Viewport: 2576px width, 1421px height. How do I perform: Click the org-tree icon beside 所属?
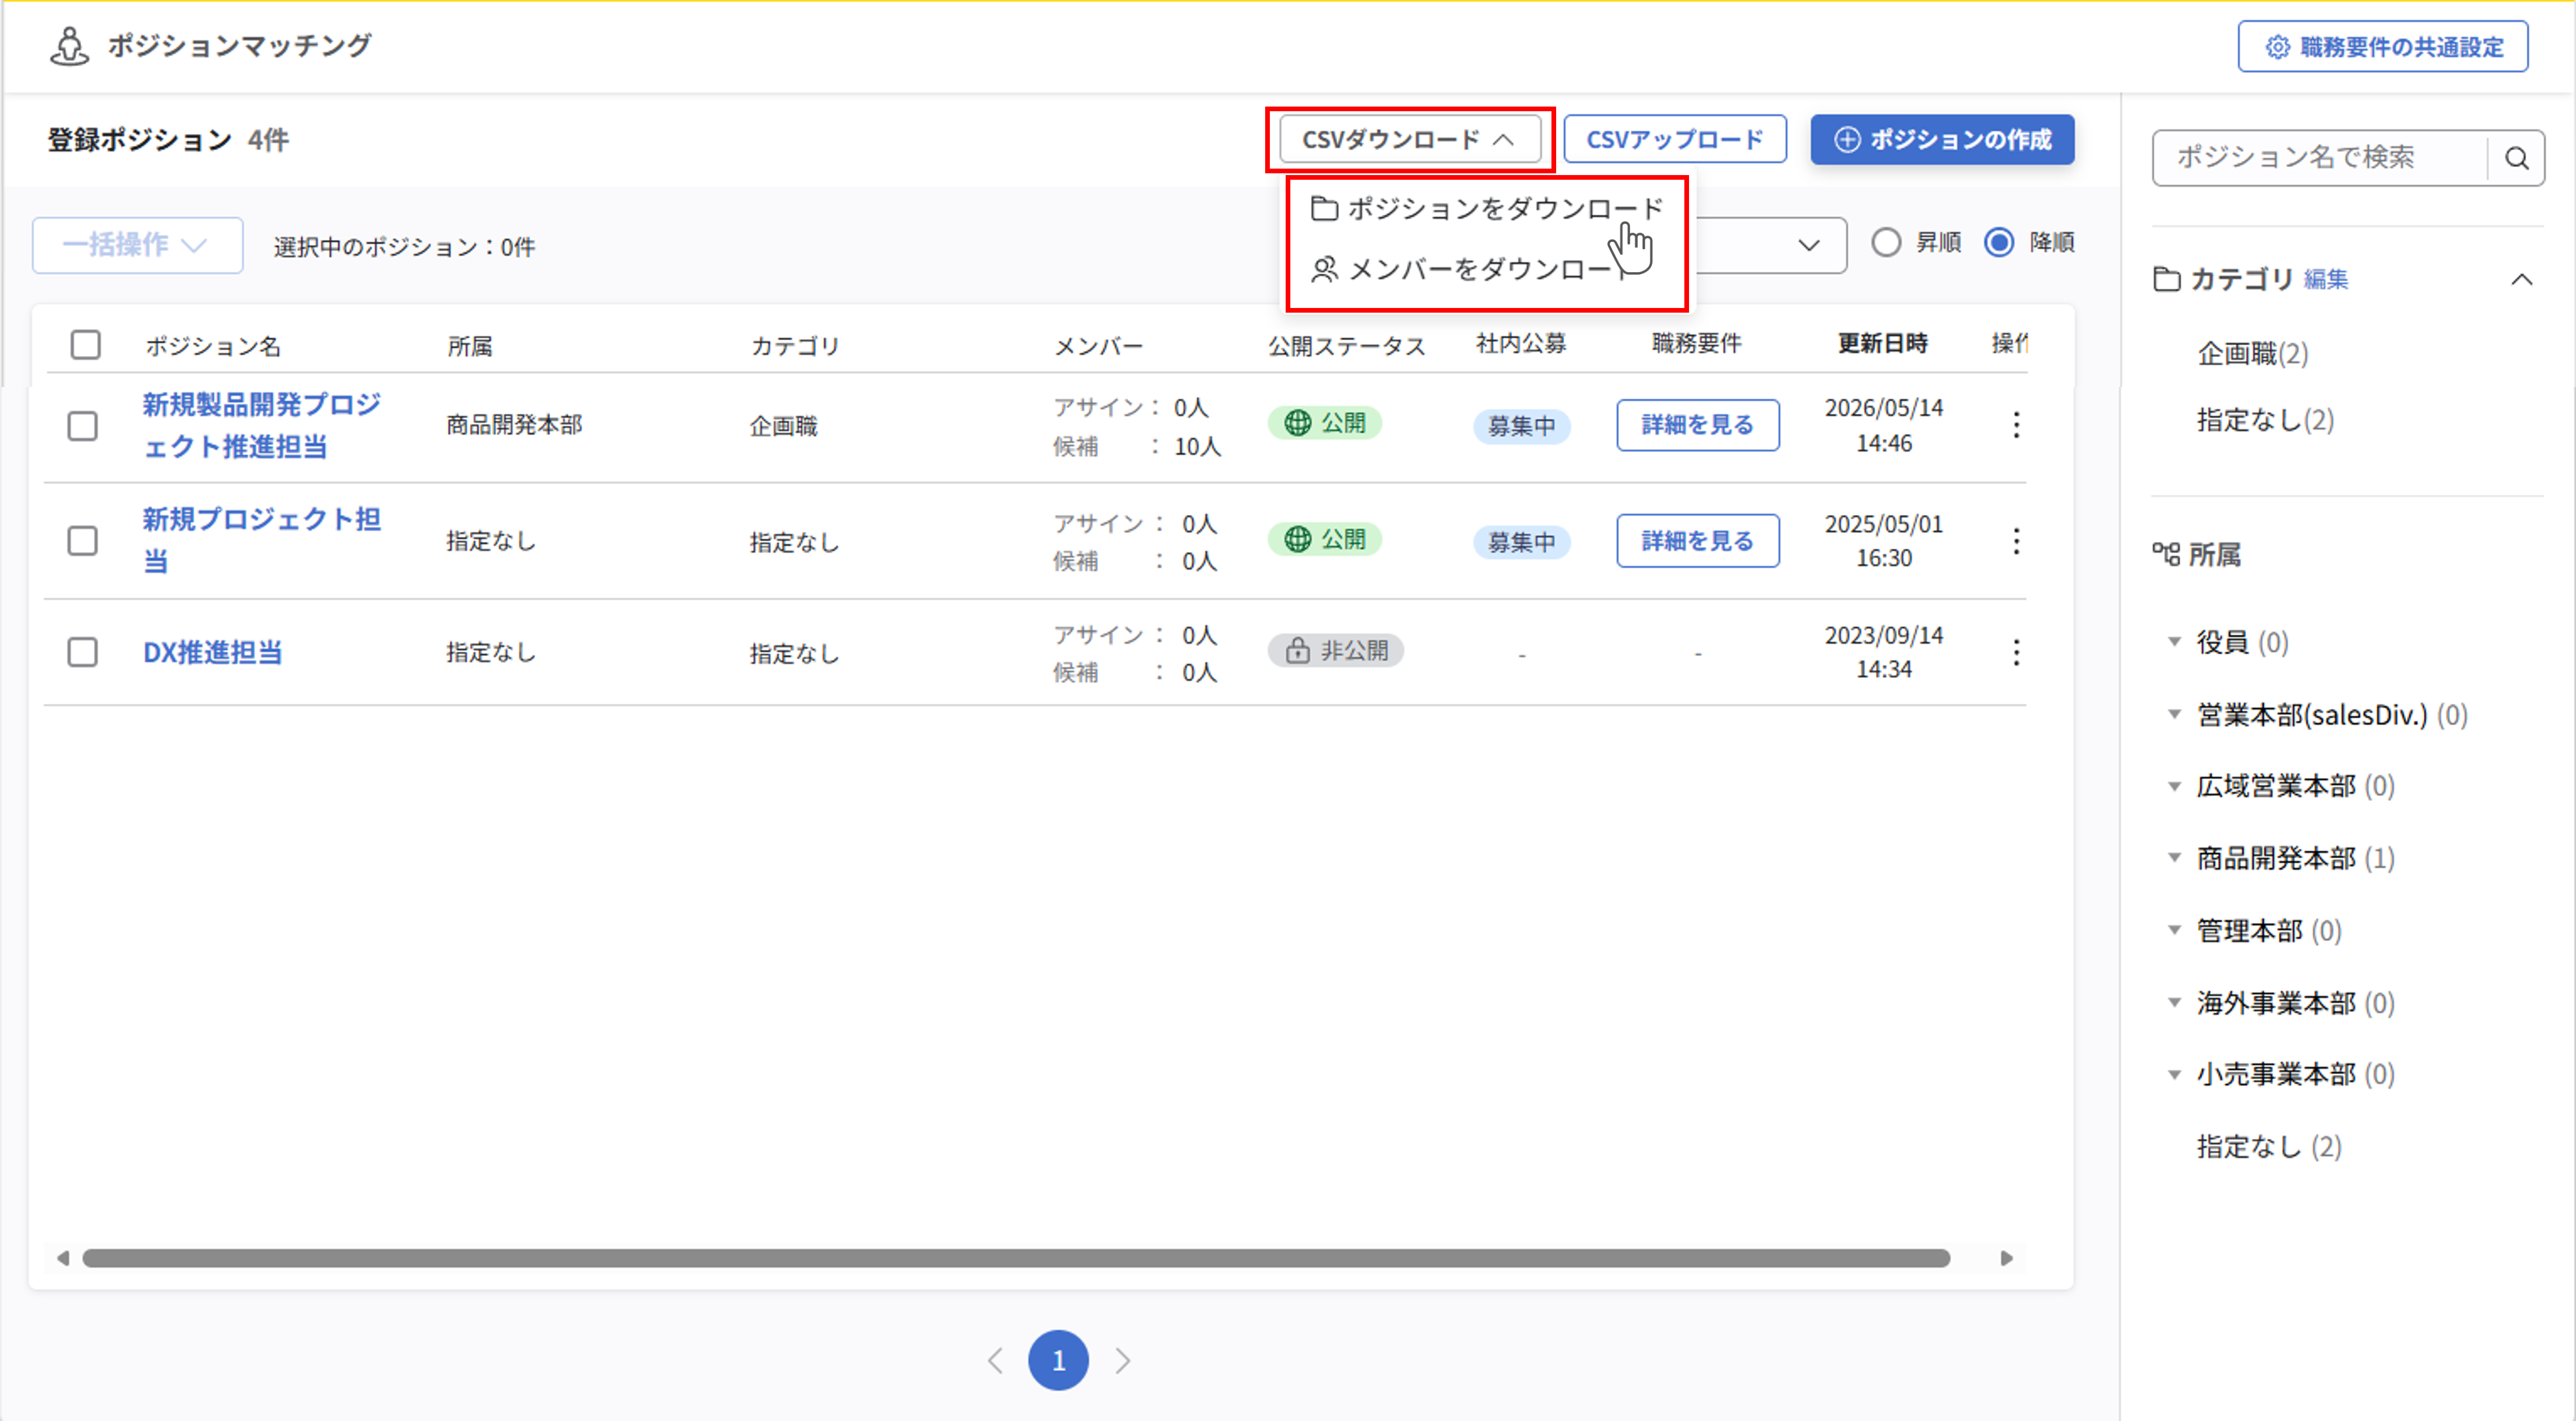click(x=2166, y=554)
